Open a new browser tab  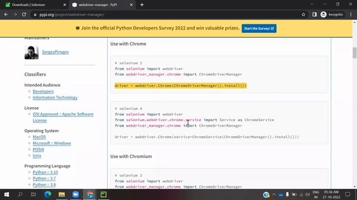point(142,5)
